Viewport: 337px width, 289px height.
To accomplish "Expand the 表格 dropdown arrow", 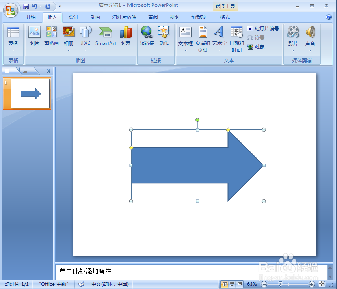I will [x=13, y=50].
